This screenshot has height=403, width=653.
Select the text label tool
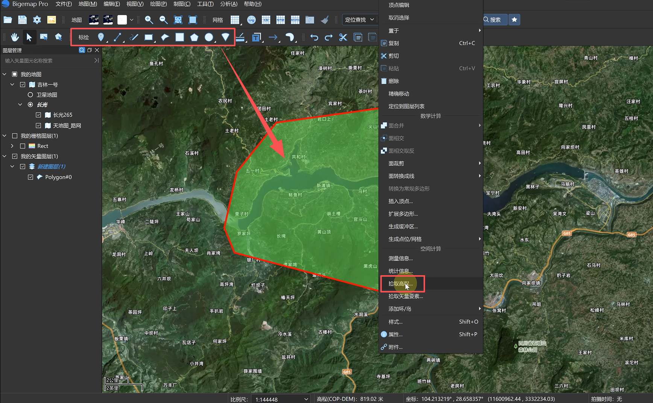coord(257,37)
